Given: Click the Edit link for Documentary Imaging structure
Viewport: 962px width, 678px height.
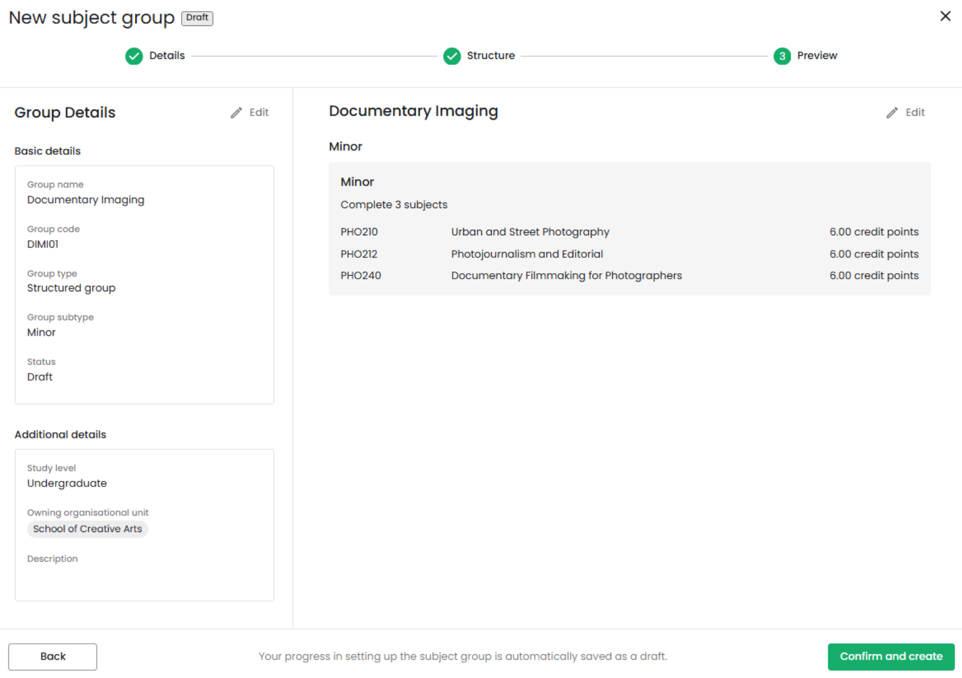Looking at the screenshot, I should pos(915,112).
